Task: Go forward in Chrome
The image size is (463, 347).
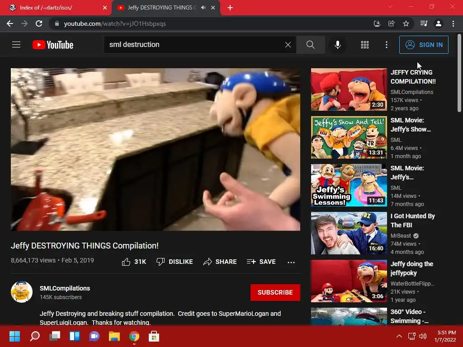Action: (24, 23)
